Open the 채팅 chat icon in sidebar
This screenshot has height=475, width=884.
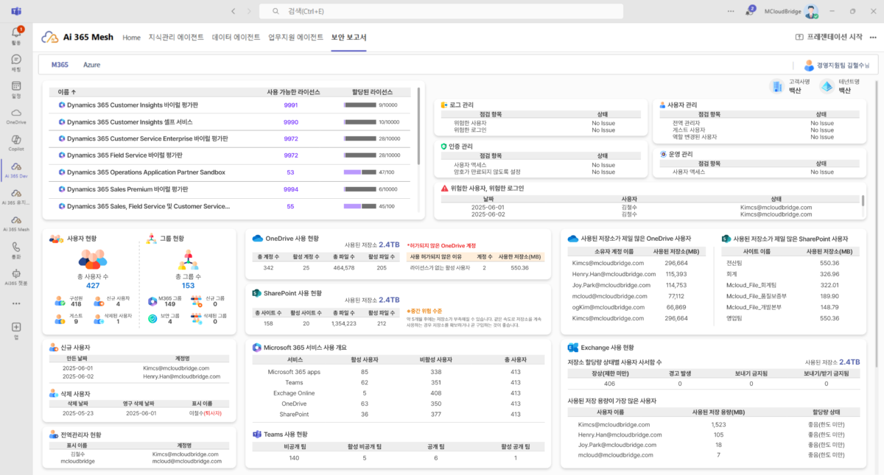16,60
